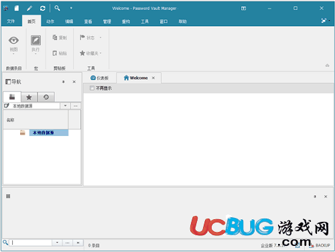Click the top-right ribbon options icon

(x=324, y=21)
